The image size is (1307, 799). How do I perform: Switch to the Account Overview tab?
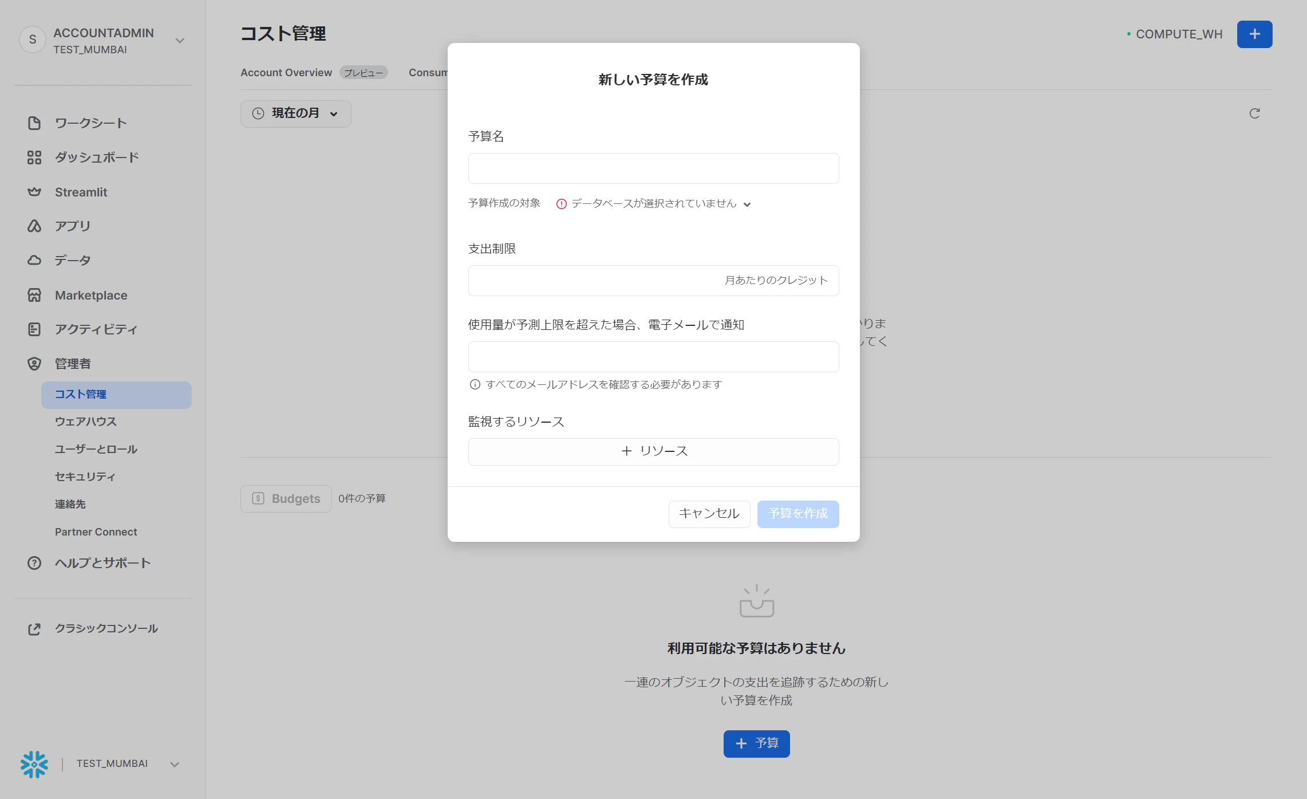pos(286,73)
